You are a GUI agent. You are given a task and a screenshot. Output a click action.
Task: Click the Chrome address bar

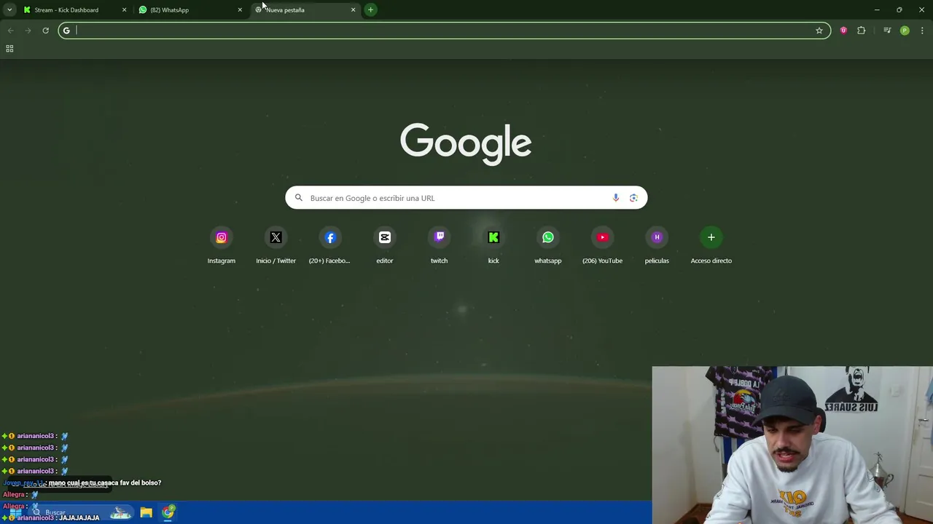point(445,31)
